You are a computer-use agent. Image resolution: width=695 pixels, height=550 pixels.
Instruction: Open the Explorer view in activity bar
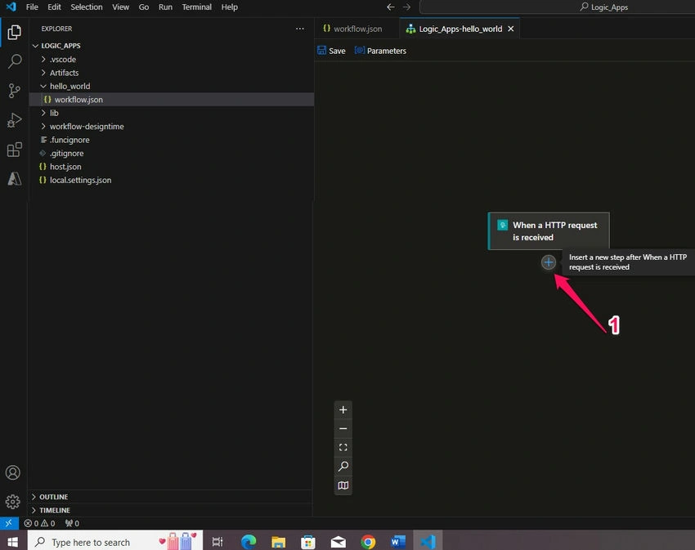pyautogui.click(x=14, y=33)
